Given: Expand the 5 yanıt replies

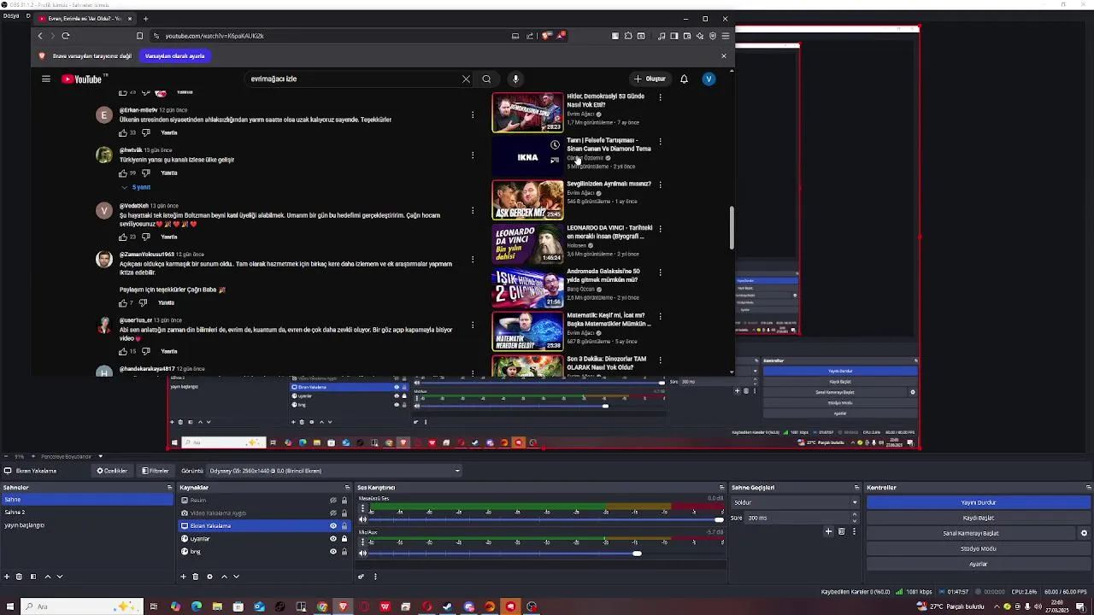Looking at the screenshot, I should pyautogui.click(x=137, y=187).
